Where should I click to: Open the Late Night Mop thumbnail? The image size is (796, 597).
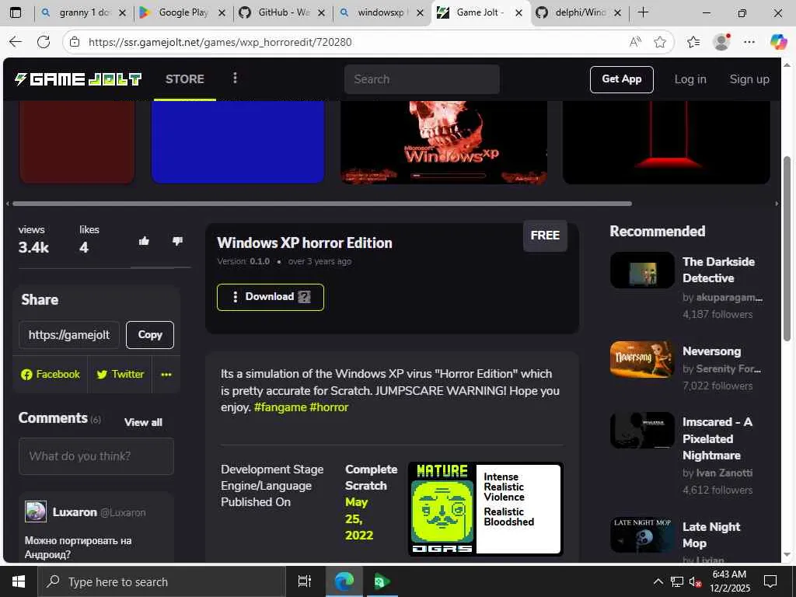[642, 535]
